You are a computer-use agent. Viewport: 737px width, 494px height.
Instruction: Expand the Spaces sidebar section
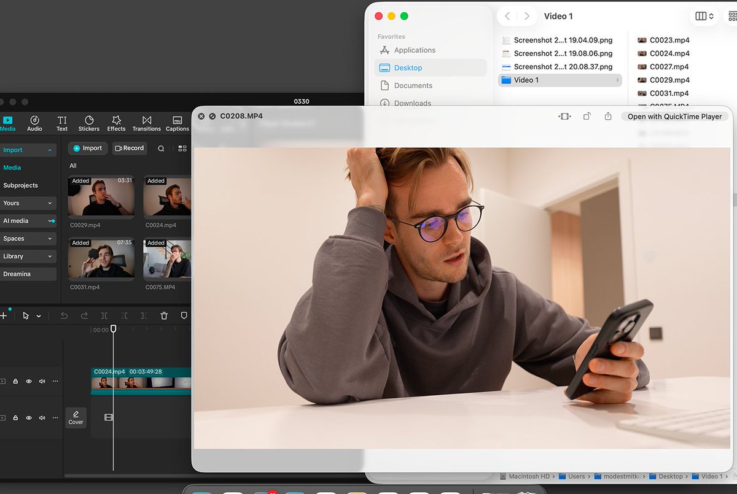pyautogui.click(x=28, y=239)
